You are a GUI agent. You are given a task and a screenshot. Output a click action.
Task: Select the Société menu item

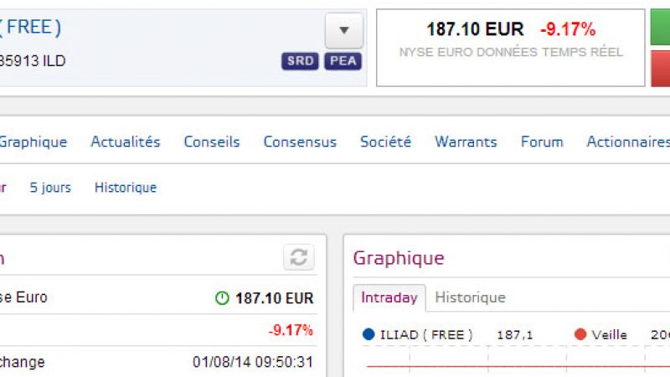[x=385, y=142]
